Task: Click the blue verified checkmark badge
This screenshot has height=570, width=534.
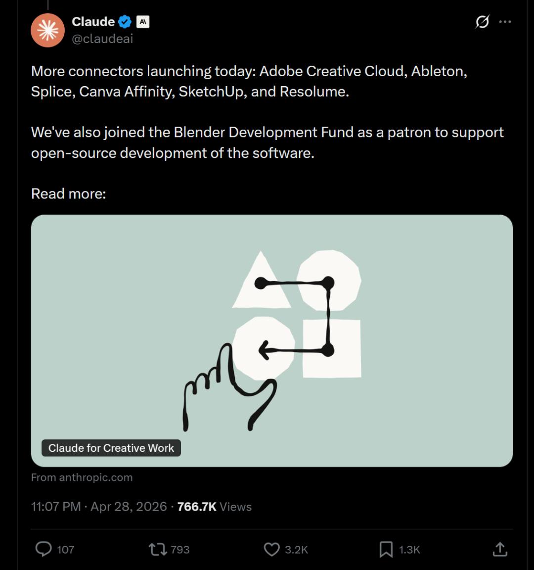Action: point(125,22)
